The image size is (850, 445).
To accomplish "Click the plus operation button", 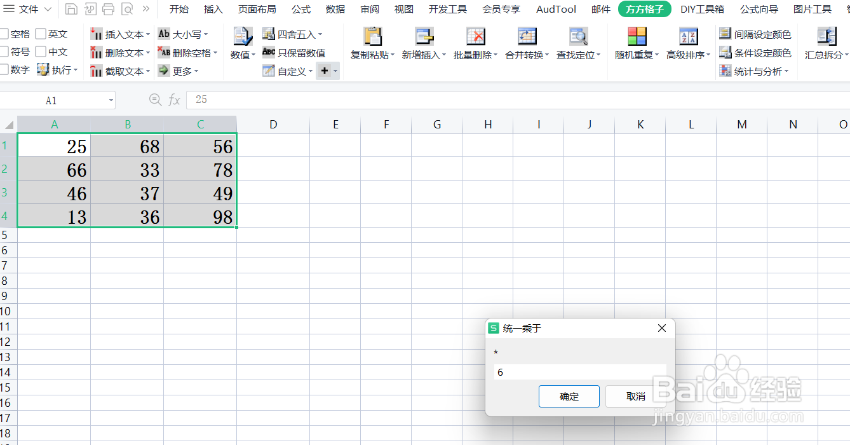I will tap(324, 71).
